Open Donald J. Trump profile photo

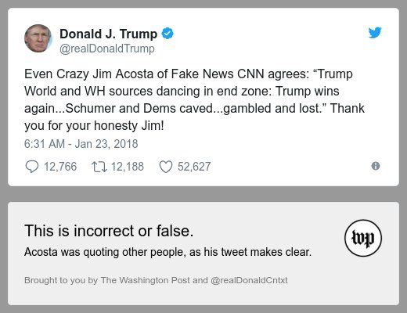[x=38, y=38]
